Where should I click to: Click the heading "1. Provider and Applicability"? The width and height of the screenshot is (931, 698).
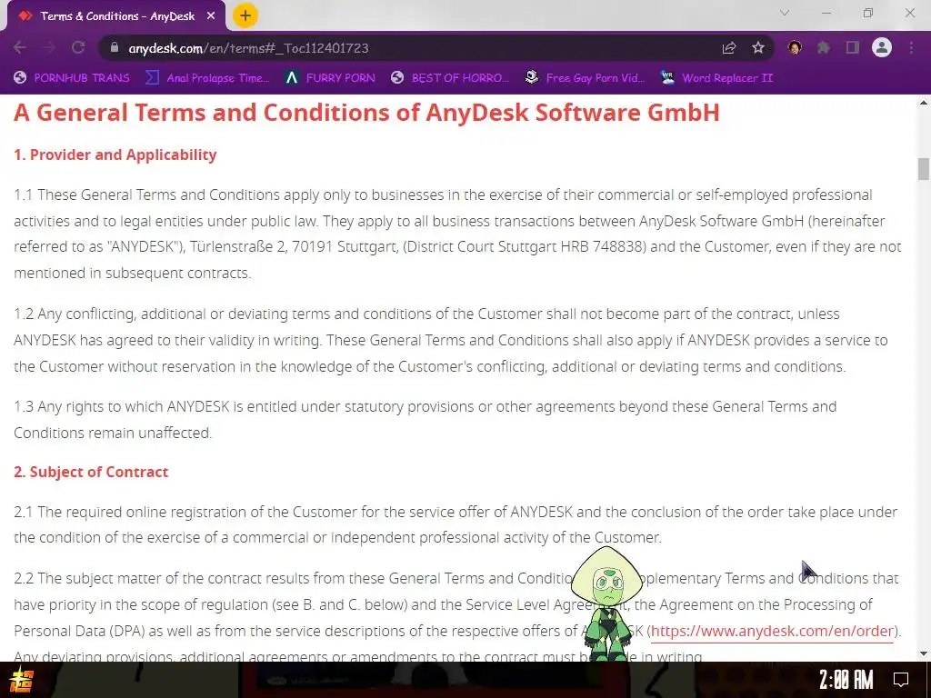[115, 155]
